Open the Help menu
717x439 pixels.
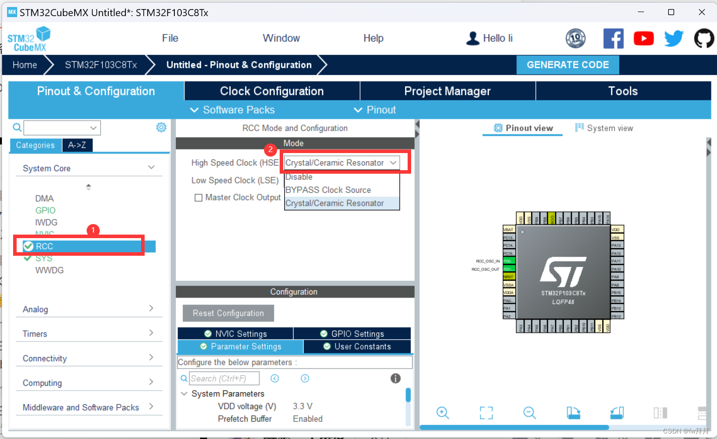pos(373,38)
